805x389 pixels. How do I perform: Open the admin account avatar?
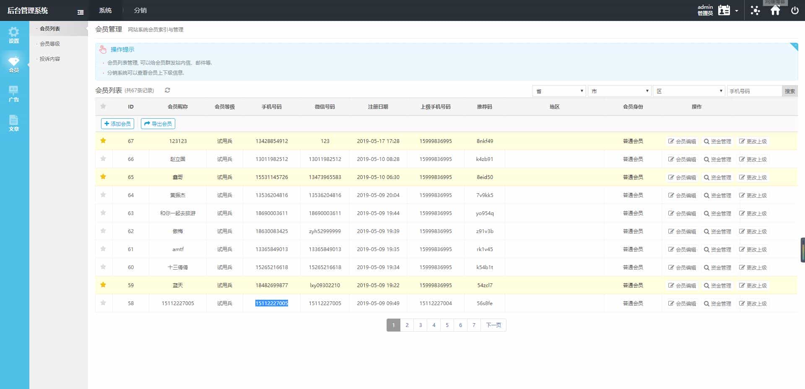pyautogui.click(x=724, y=10)
